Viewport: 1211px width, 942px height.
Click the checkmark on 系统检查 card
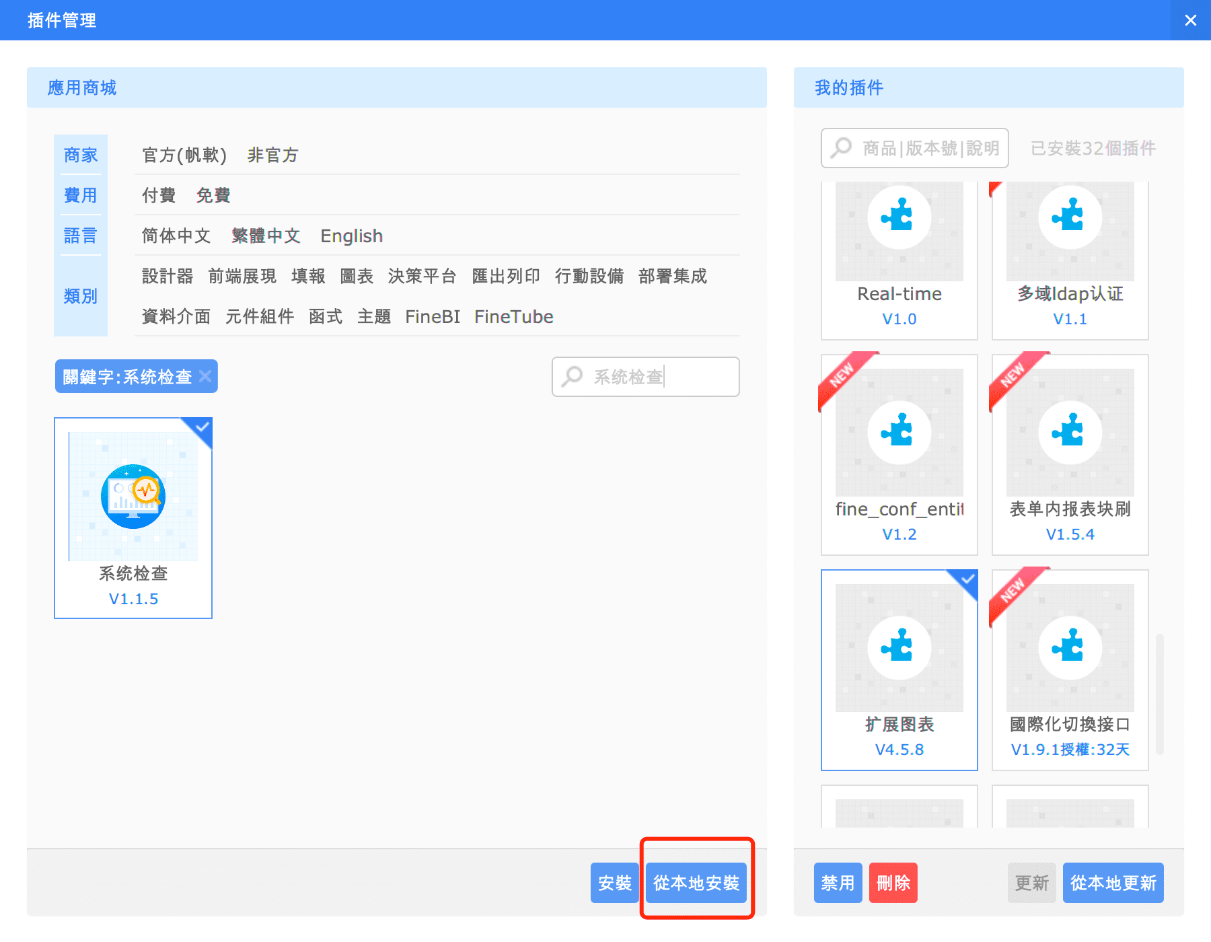click(202, 427)
